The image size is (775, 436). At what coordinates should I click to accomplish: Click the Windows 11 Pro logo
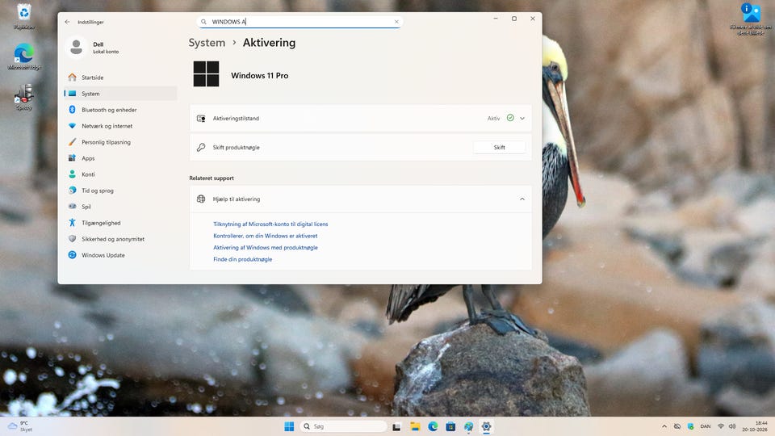[x=206, y=74]
